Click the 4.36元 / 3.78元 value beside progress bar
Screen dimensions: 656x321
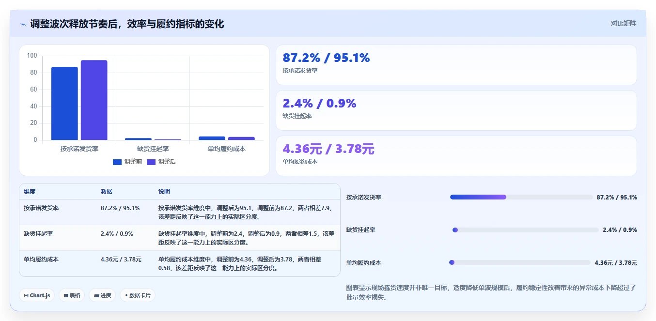click(x=616, y=263)
